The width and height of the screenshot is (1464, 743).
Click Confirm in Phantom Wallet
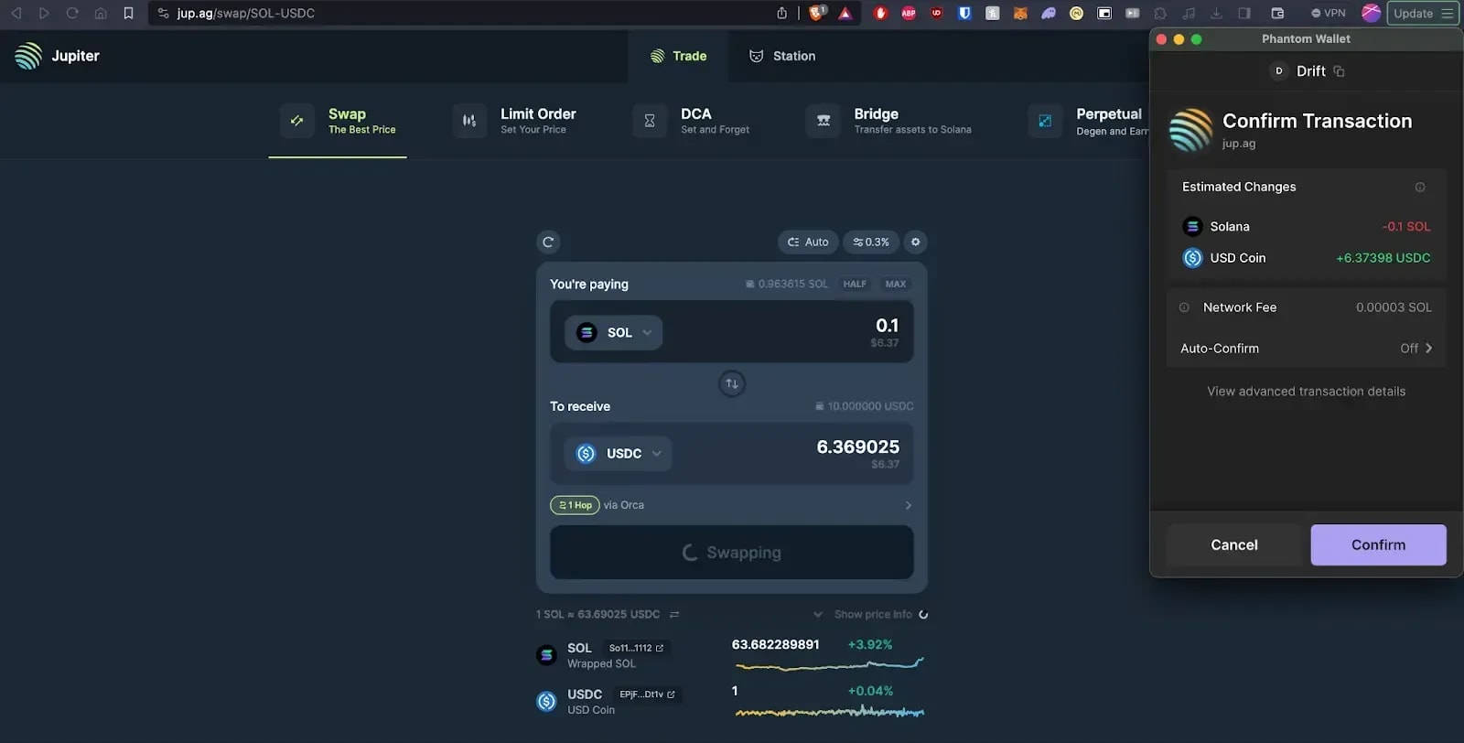point(1378,544)
